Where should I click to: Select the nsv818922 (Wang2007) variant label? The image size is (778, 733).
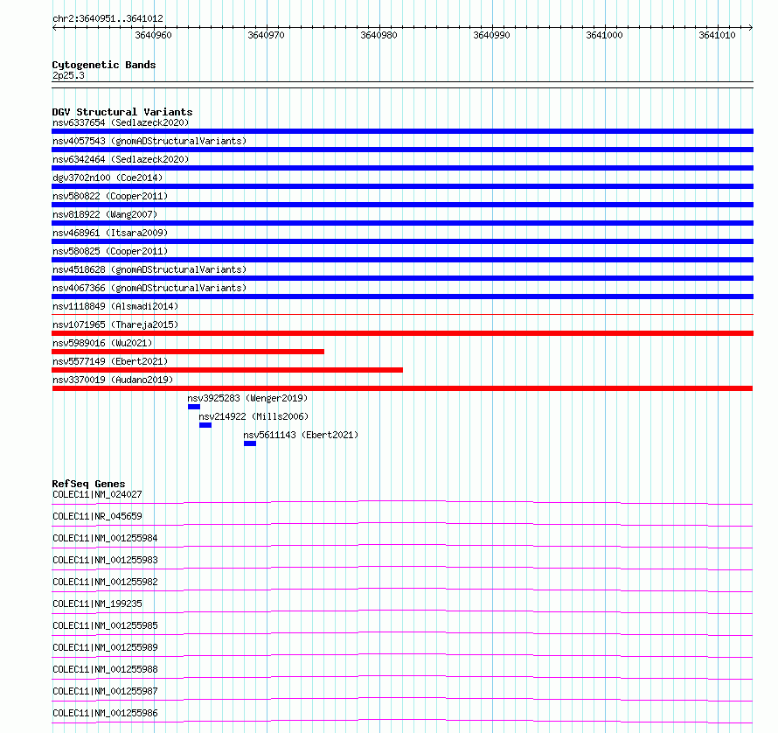(x=105, y=214)
